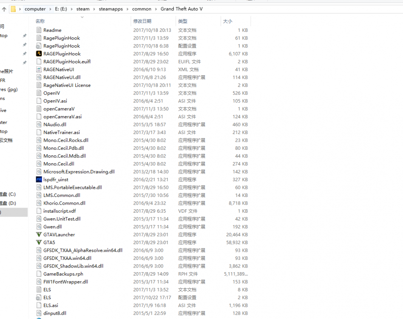
Task: Expand the chevron after 'E: (E:)' in the path
Action: 71,9
